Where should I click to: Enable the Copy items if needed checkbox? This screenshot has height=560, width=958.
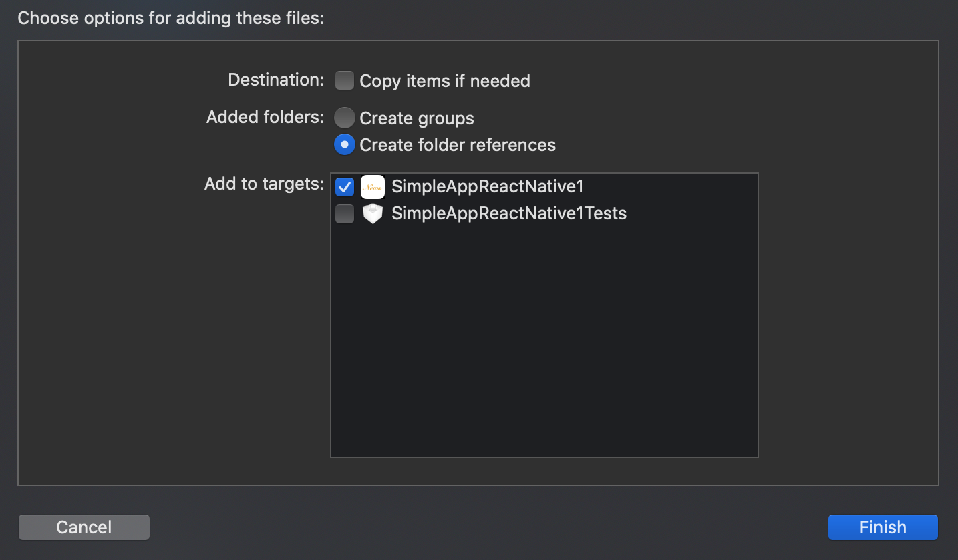pos(345,81)
